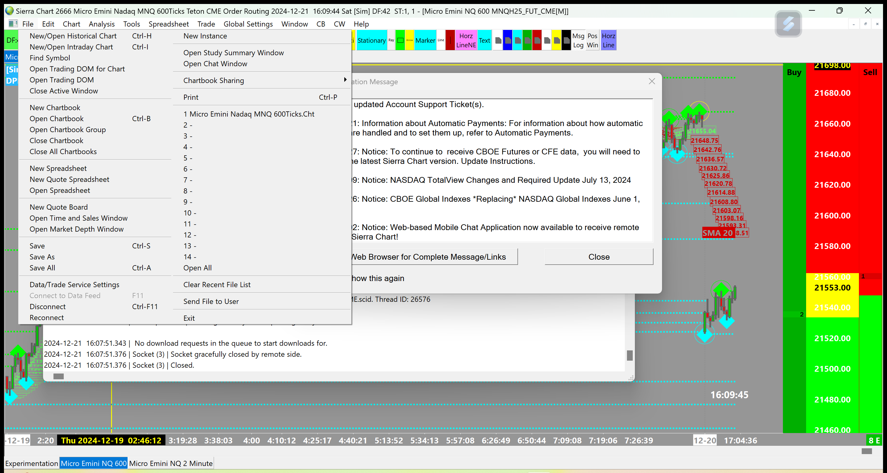The height and width of the screenshot is (473, 887).
Task: Switch to the Experimentation chart tab
Action: pos(31,463)
